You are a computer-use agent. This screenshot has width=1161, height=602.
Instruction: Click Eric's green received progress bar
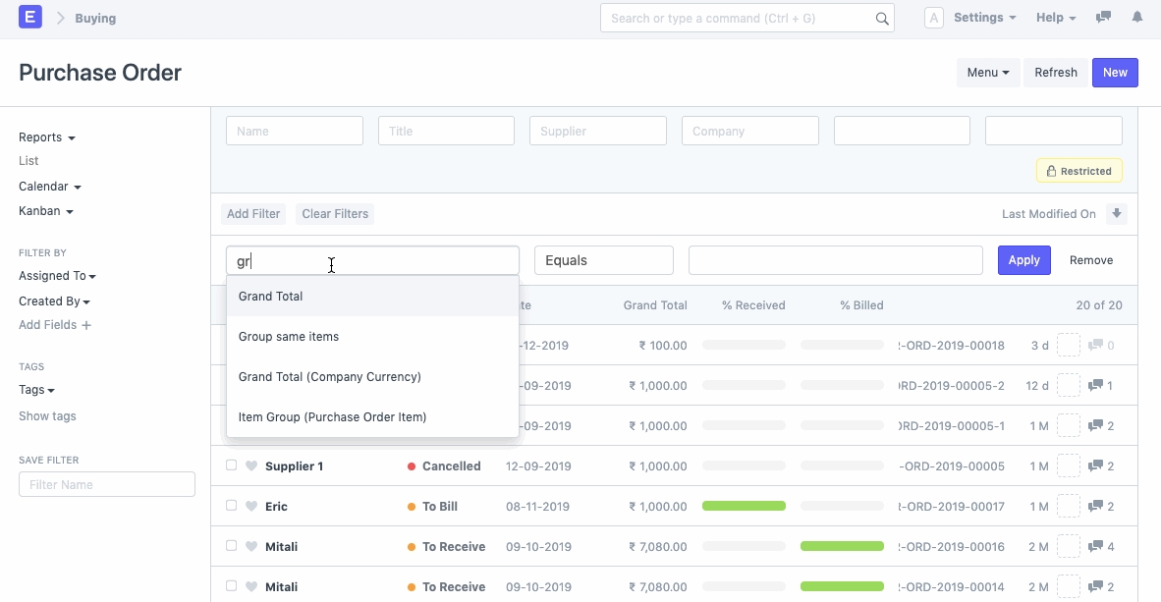744,507
